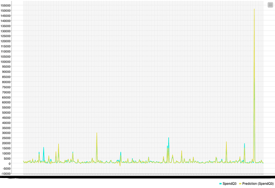Toggle the Prediction (SpendQ3) legend entry
This screenshot has height=188, width=275.
(x=256, y=184)
